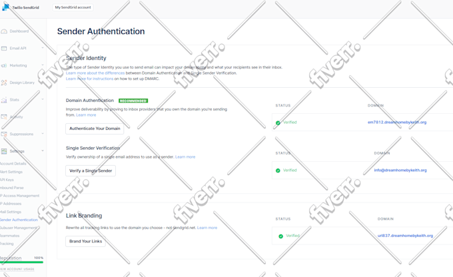The image size is (453, 277).
Task: Click Verify a Single Sender button
Action: [91, 170]
